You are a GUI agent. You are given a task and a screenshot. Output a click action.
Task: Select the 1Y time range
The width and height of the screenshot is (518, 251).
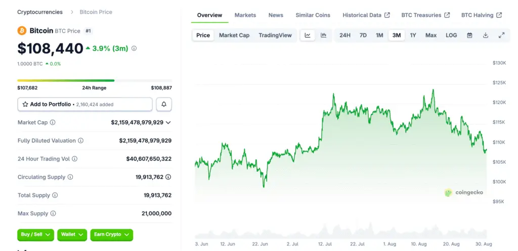(x=413, y=35)
